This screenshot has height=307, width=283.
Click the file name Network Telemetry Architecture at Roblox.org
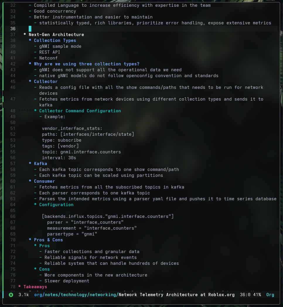[176, 295]
